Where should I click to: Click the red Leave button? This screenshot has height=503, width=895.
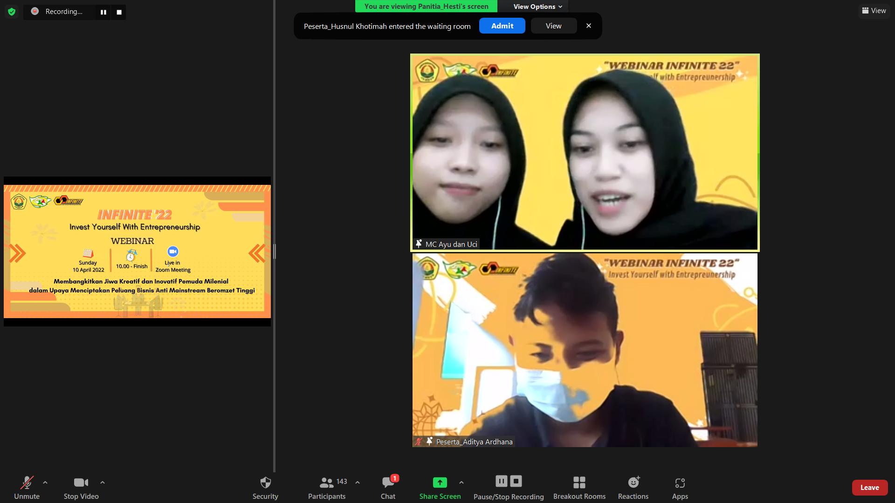pos(869,488)
